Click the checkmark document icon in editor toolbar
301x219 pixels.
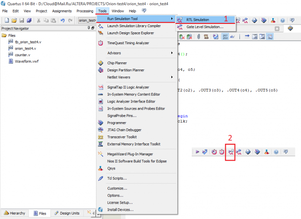[216, 36]
